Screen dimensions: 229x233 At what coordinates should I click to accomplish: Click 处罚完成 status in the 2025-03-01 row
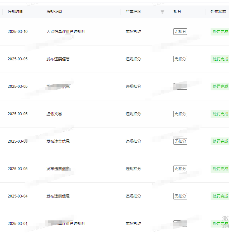click(220, 224)
